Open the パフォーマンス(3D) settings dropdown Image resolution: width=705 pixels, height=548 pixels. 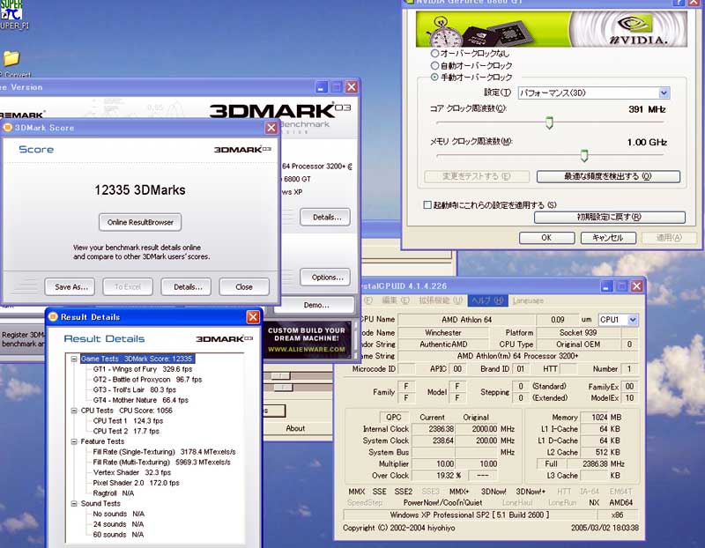pyautogui.click(x=594, y=93)
